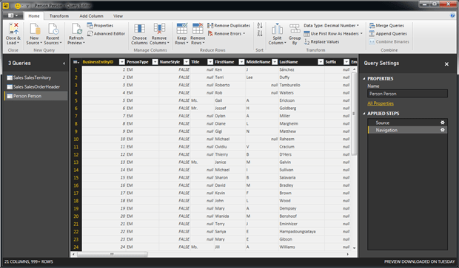Image resolution: width=459 pixels, height=268 pixels.
Task: Open settings gear for Navigation step
Action: (x=443, y=130)
